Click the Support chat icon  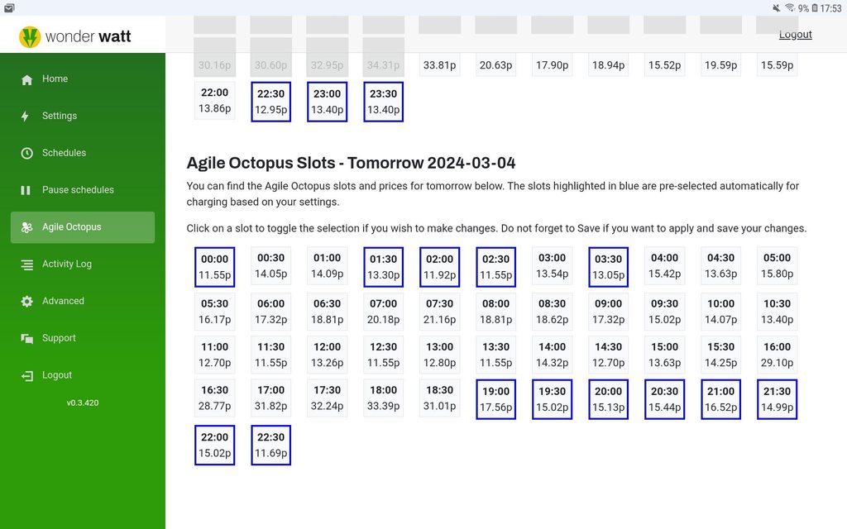(x=26, y=338)
